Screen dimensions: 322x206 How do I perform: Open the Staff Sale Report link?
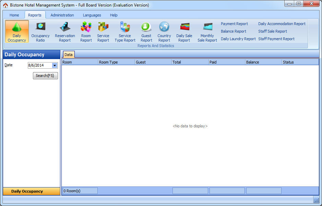click(x=273, y=31)
